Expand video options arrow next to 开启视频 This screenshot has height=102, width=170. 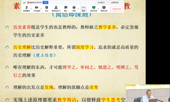41,9
